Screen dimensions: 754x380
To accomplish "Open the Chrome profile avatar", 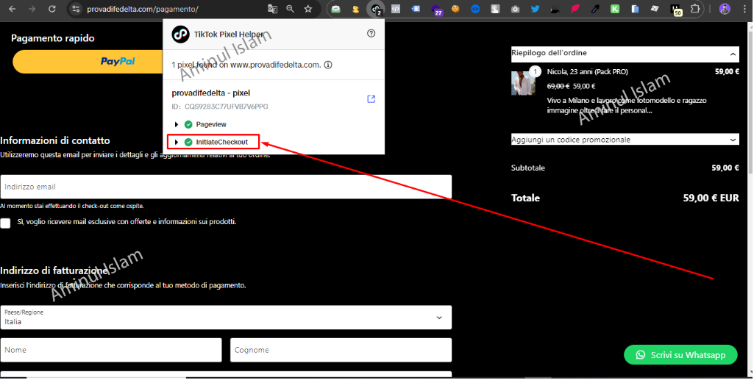I will coord(724,9).
